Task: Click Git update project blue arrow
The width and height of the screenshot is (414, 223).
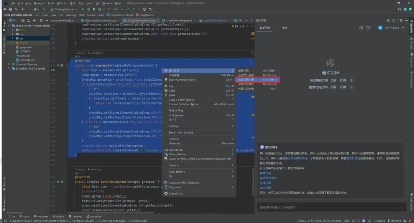Action: click(x=122, y=9)
